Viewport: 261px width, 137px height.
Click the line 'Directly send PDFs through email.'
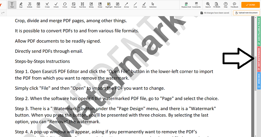click(49, 51)
